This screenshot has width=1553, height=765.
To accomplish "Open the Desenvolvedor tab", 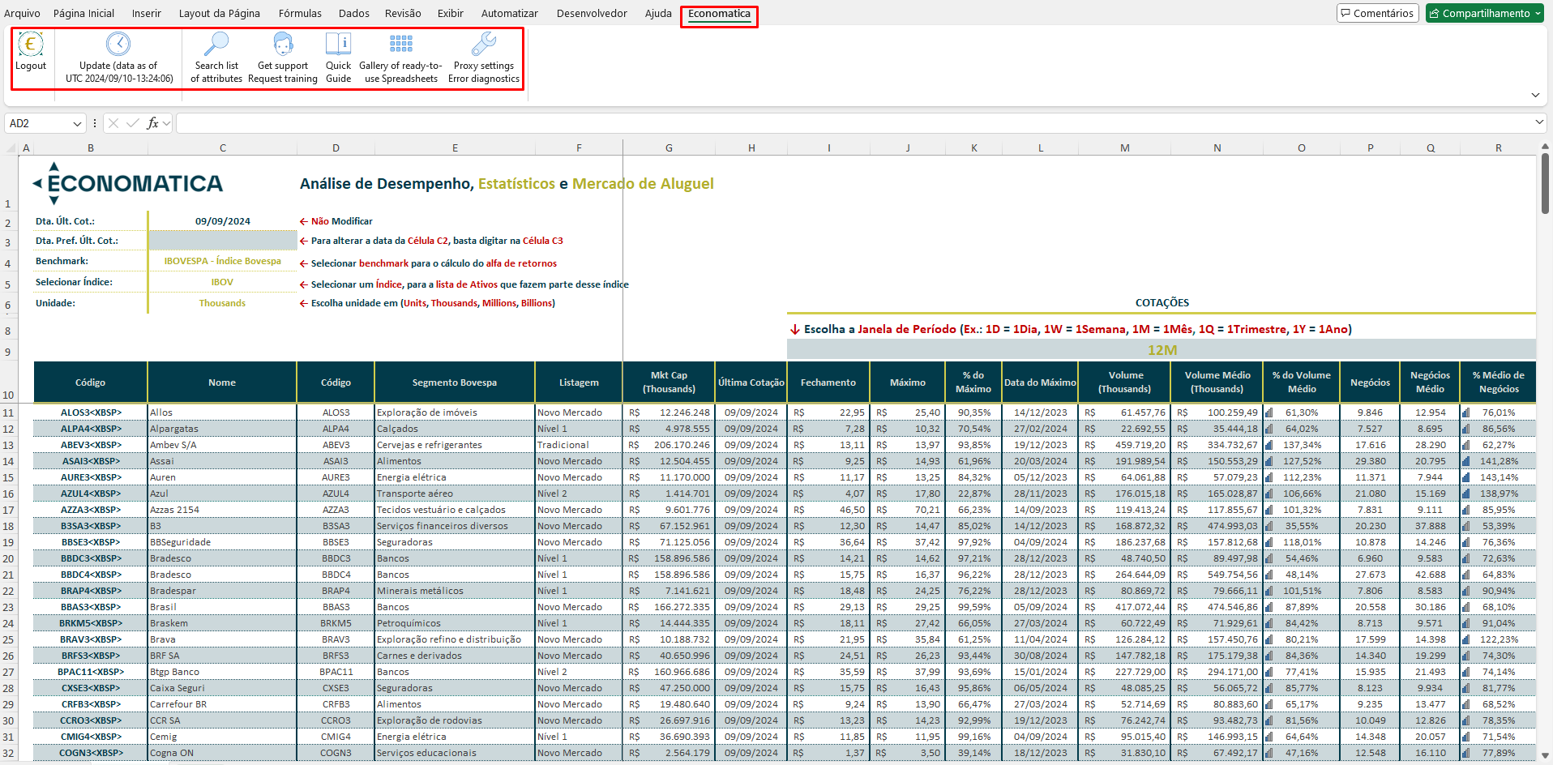I will 592,13.
